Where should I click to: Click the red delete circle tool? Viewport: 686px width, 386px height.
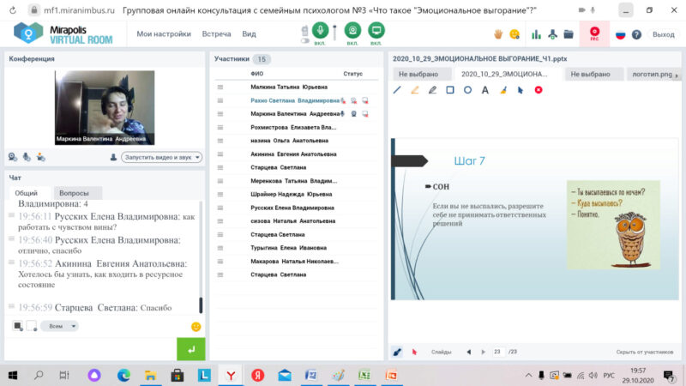pyautogui.click(x=539, y=90)
